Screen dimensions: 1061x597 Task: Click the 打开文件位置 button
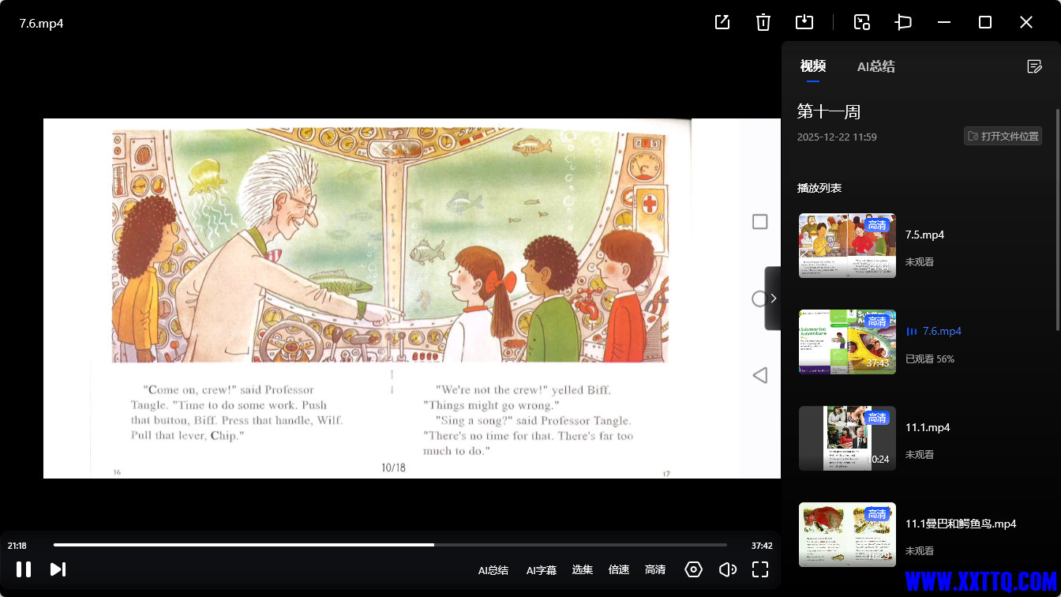click(x=1003, y=136)
